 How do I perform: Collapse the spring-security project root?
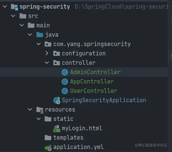pyautogui.click(x=5, y=6)
